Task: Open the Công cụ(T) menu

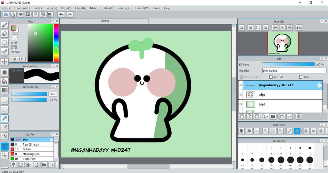Action: [124, 8]
